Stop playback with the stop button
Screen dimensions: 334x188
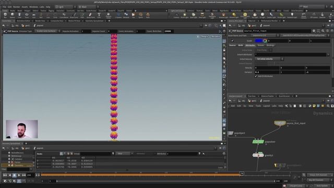coord(14,175)
